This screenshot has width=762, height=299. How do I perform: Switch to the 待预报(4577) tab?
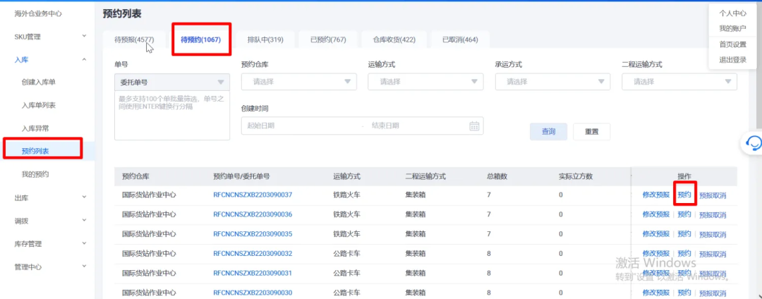[x=134, y=39]
